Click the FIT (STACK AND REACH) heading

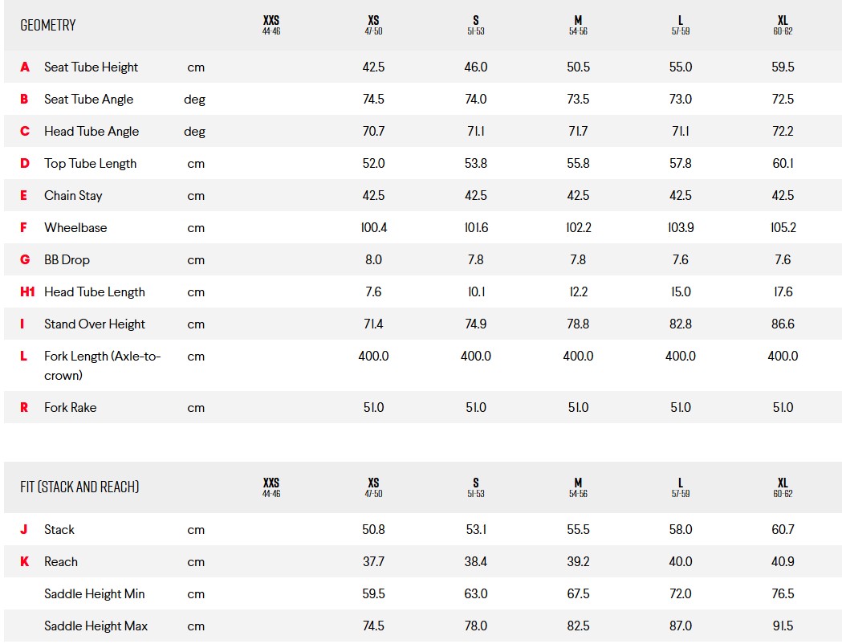(x=79, y=487)
